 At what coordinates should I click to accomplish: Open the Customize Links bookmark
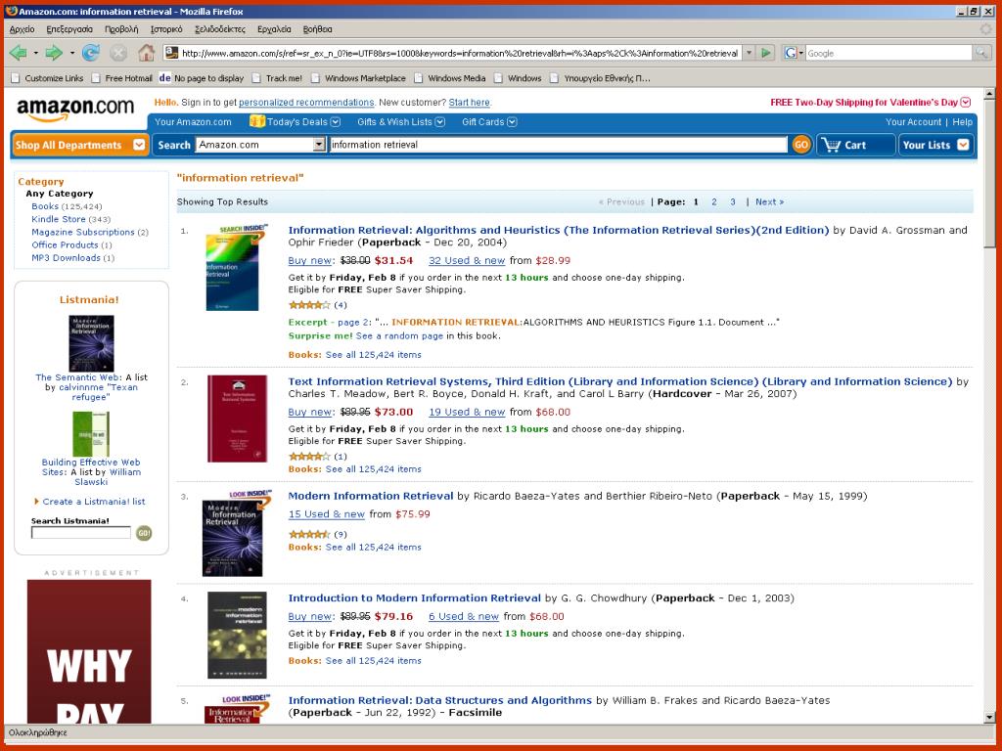point(48,78)
